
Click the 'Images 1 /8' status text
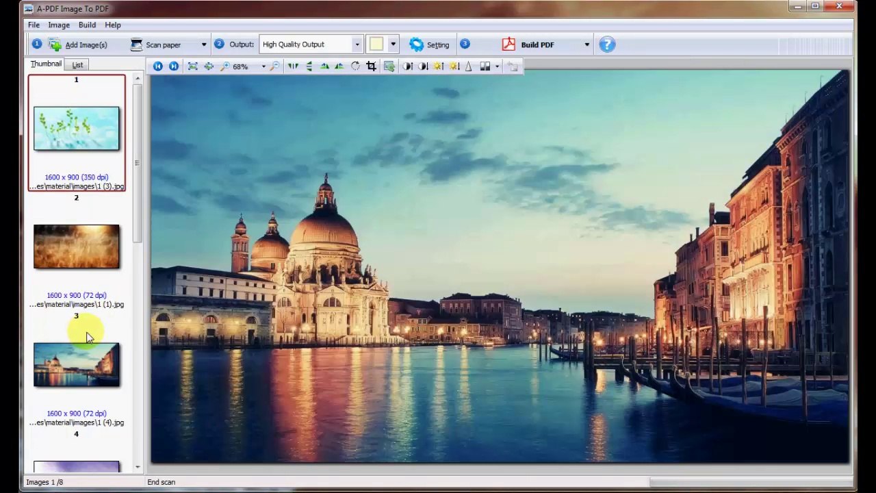pos(44,482)
